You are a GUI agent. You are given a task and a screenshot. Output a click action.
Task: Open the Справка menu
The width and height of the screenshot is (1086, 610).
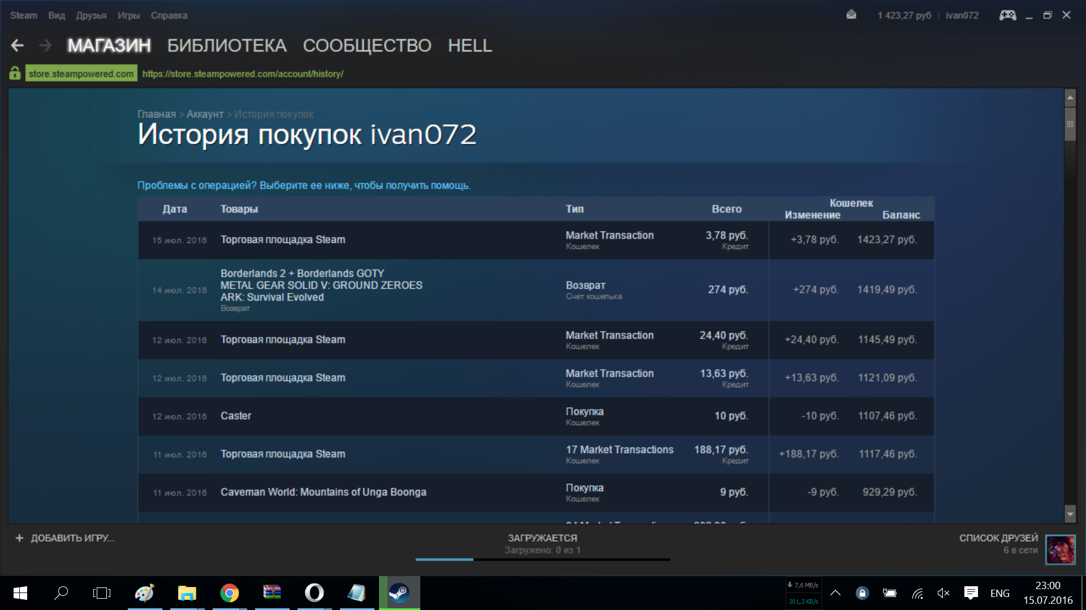coord(169,15)
